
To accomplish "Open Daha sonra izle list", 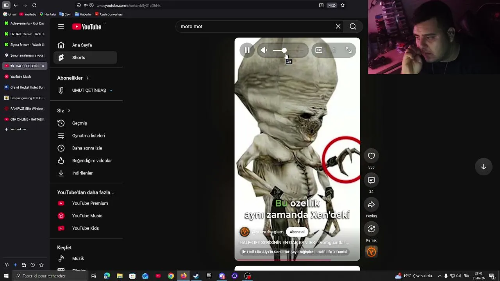I will pyautogui.click(x=85, y=148).
